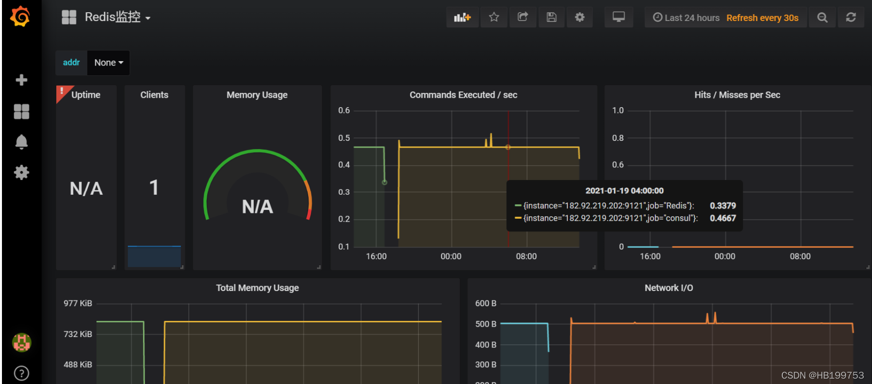Open the Configuration gear in sidebar
872x384 pixels.
(21, 172)
